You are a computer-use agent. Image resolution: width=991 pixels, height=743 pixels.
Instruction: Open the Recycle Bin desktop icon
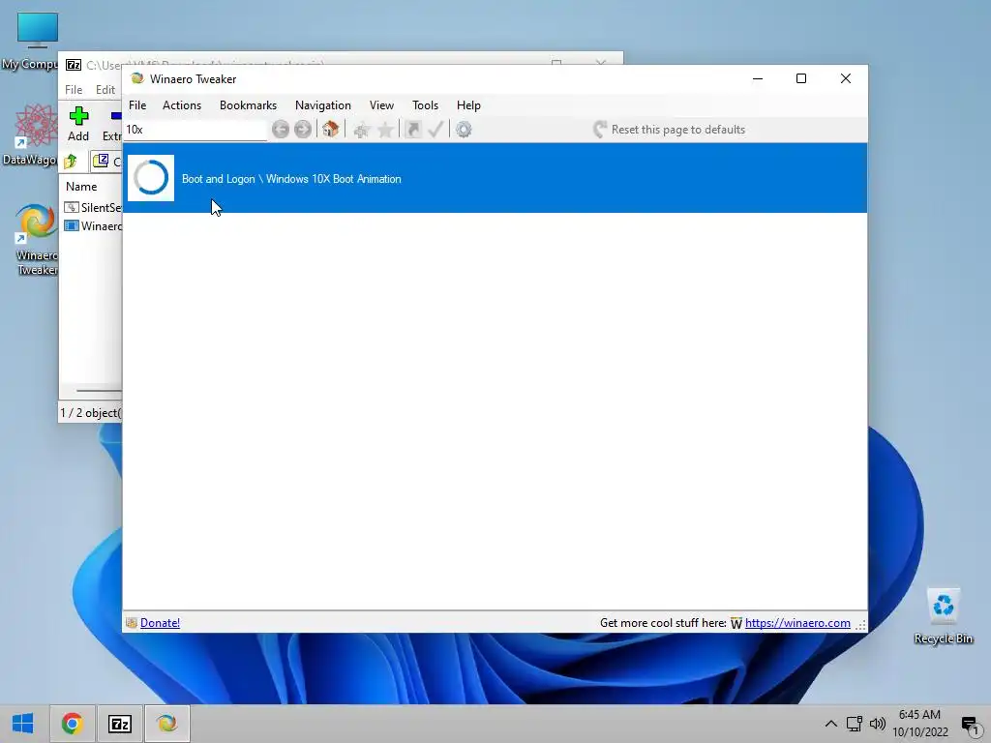943,616
